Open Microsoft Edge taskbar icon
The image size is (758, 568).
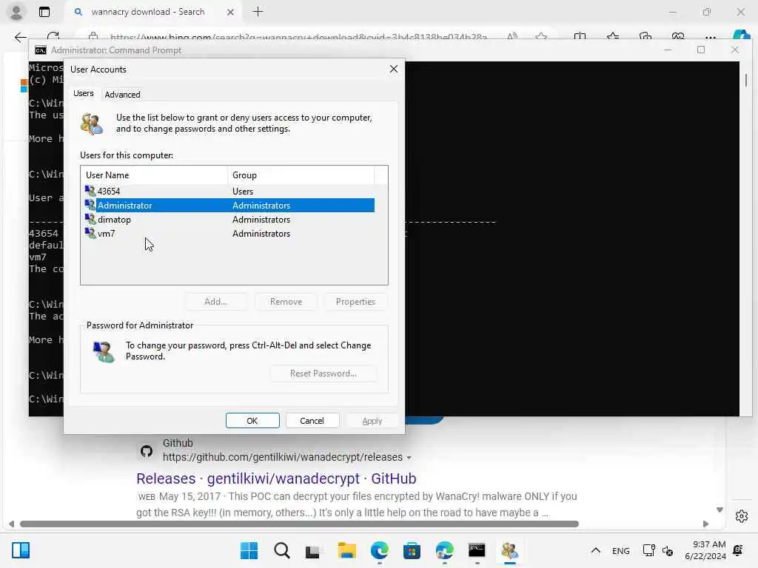pyautogui.click(x=380, y=550)
